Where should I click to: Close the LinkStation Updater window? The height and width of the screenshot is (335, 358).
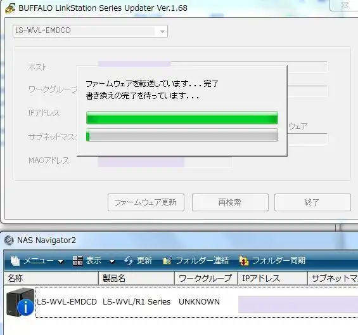click(344, 5)
